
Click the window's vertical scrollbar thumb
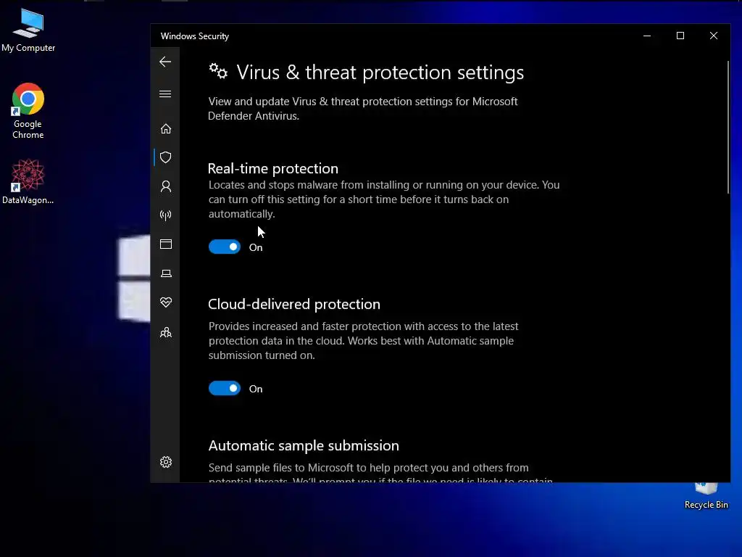coord(728,127)
